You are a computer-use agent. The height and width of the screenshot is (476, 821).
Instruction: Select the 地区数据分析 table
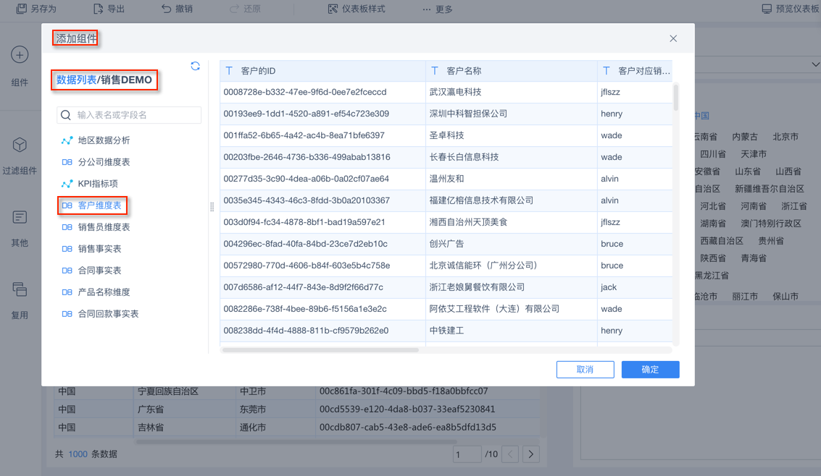[x=104, y=140]
